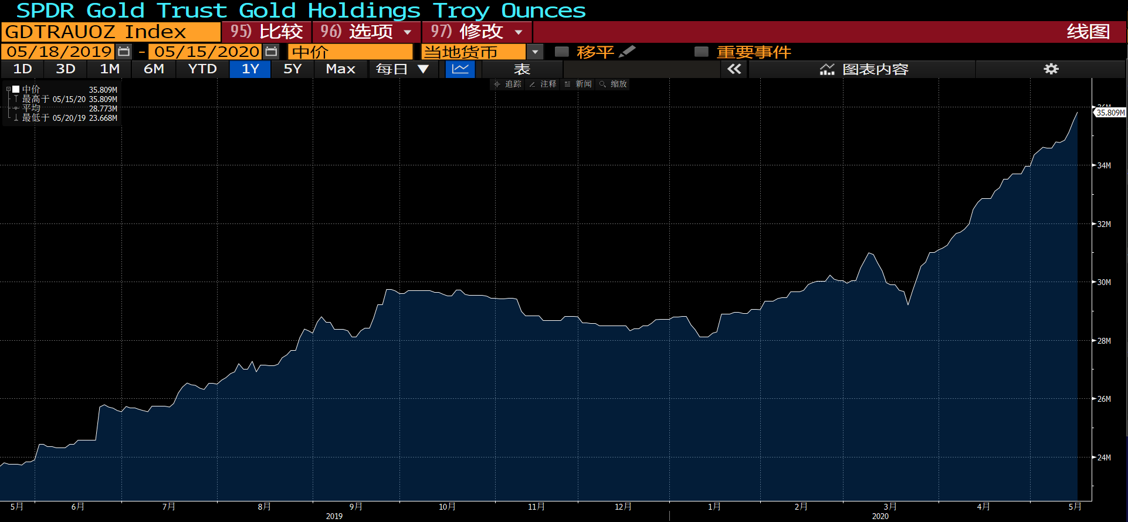Image resolution: width=1128 pixels, height=522 pixels.
Task: Click the 最高于 05/15/20 legend row text
Action: [54, 99]
